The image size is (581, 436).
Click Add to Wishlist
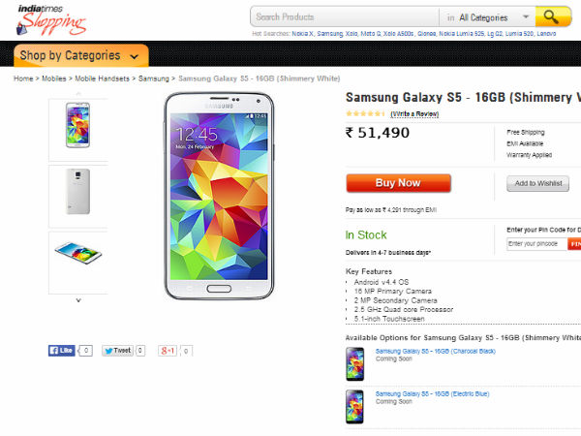[x=536, y=183]
